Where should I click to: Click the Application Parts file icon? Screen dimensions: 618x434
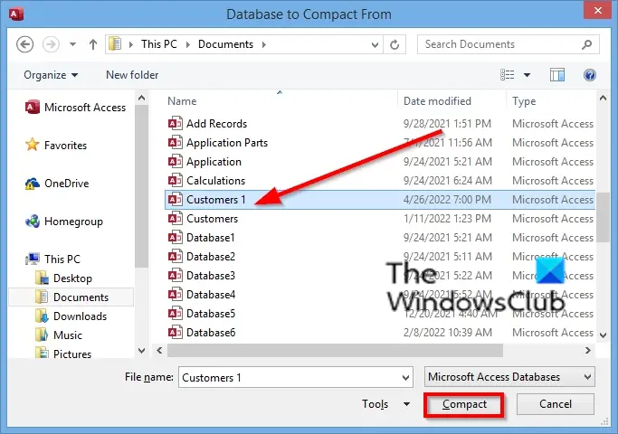pos(176,142)
